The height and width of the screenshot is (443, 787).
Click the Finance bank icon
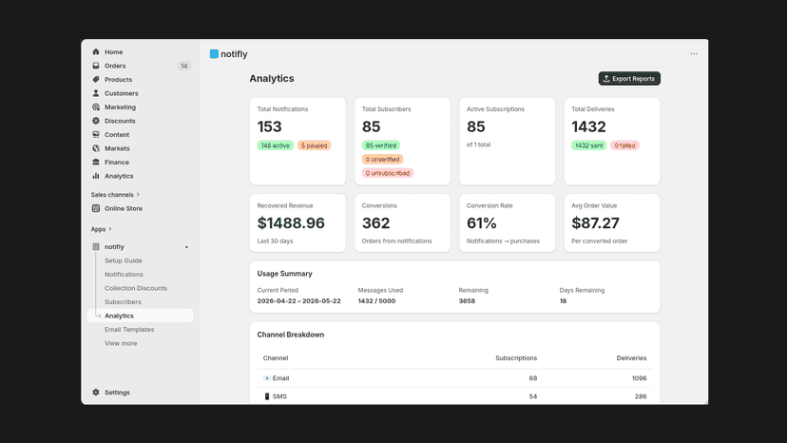[96, 163]
